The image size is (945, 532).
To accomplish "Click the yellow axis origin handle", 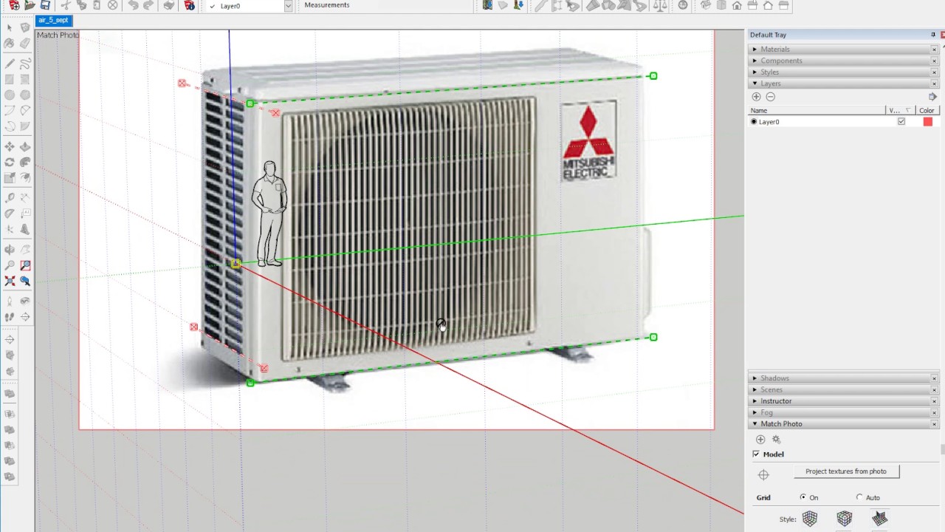I will click(236, 264).
